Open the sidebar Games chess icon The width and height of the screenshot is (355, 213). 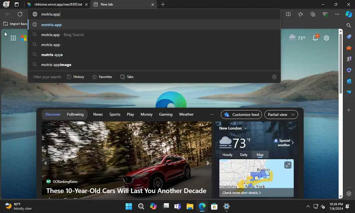click(x=349, y=59)
